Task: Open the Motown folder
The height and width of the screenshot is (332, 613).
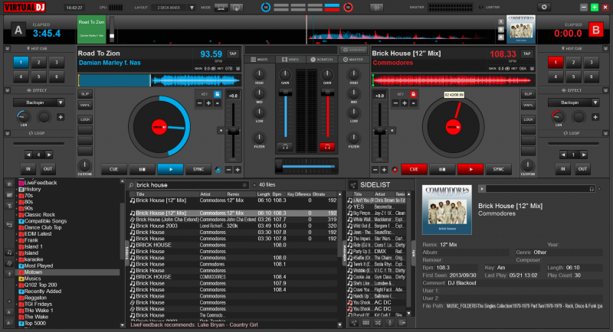Action: (x=67, y=272)
